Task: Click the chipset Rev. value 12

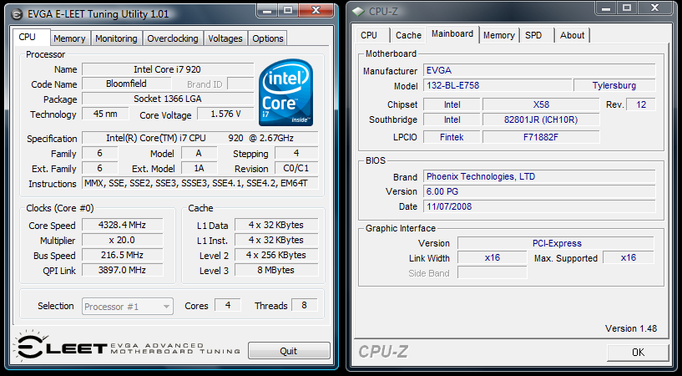Action: [641, 104]
